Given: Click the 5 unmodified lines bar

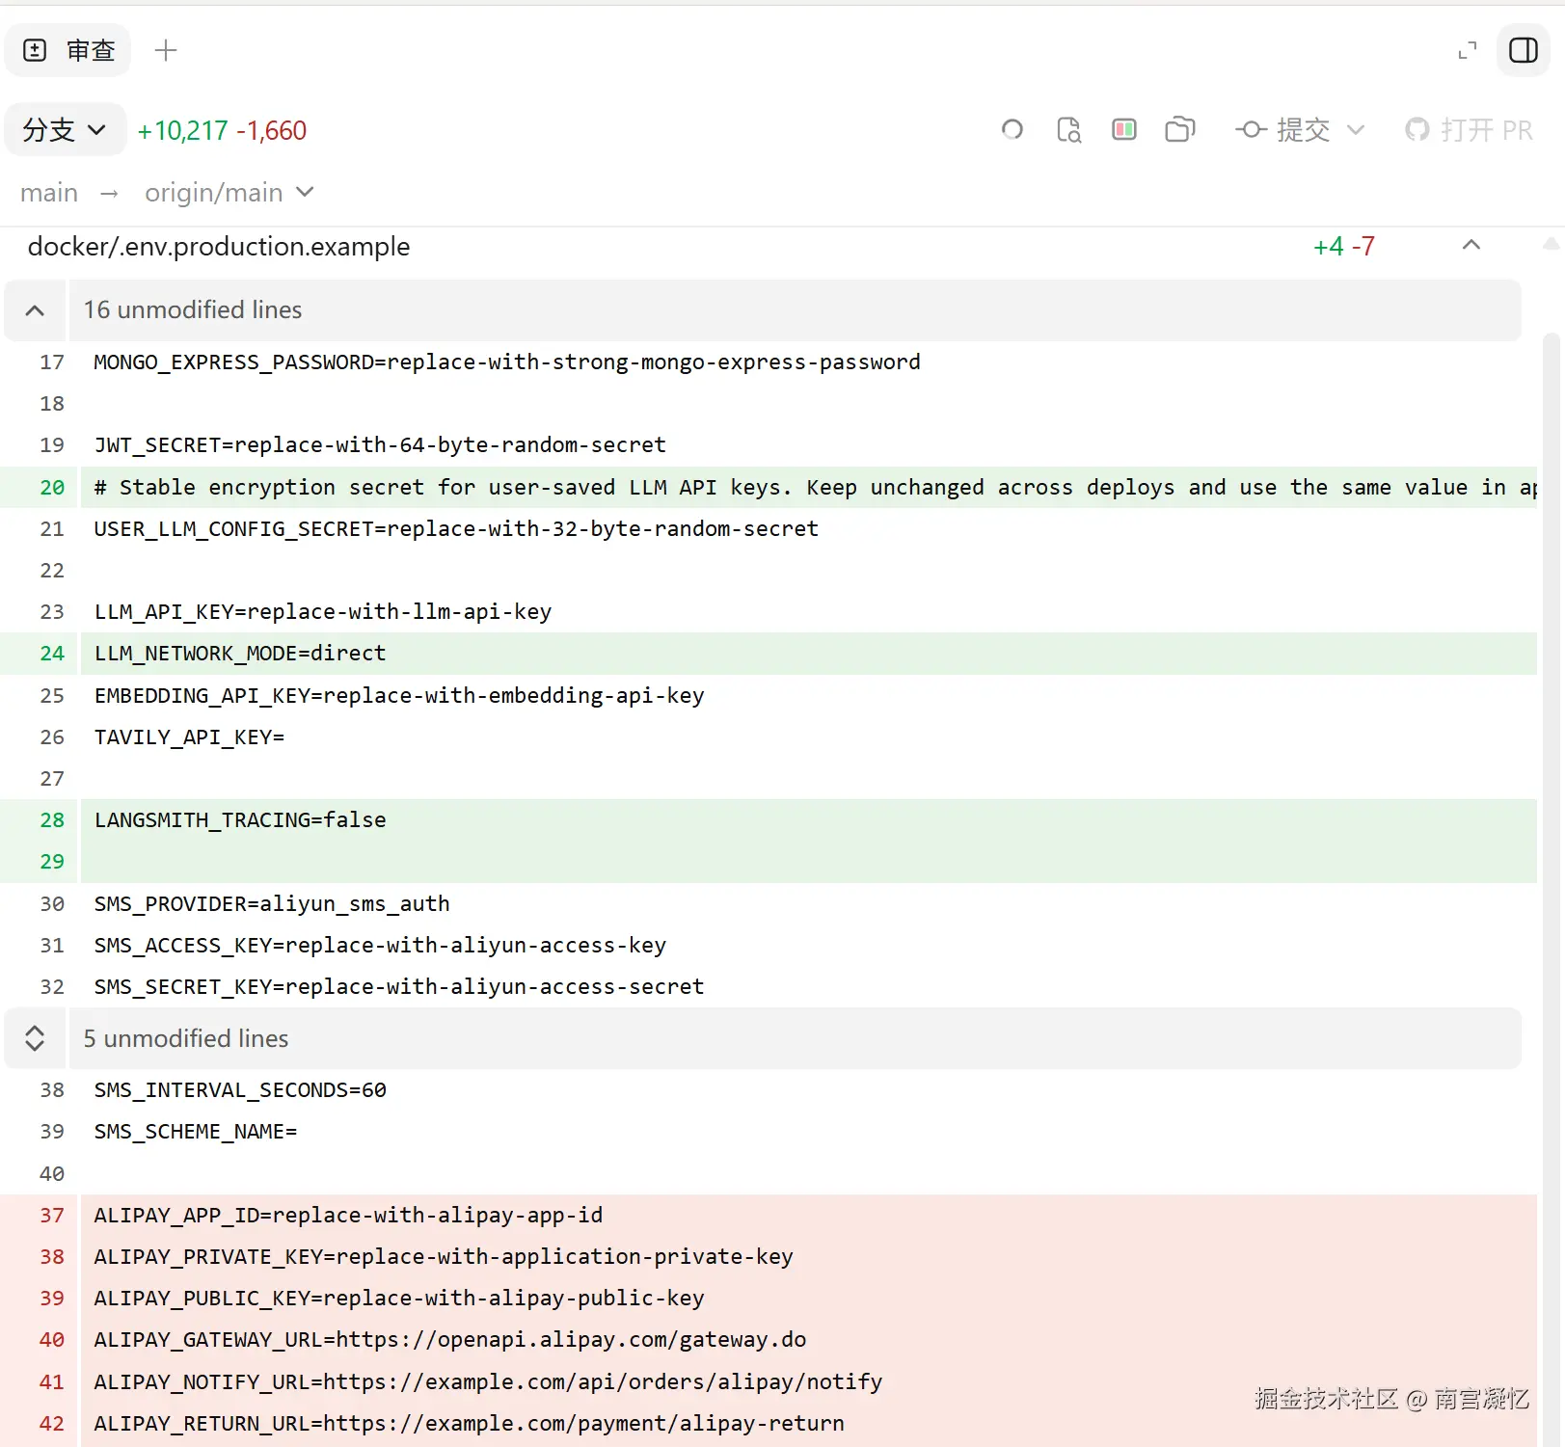Looking at the screenshot, I should [x=795, y=1038].
